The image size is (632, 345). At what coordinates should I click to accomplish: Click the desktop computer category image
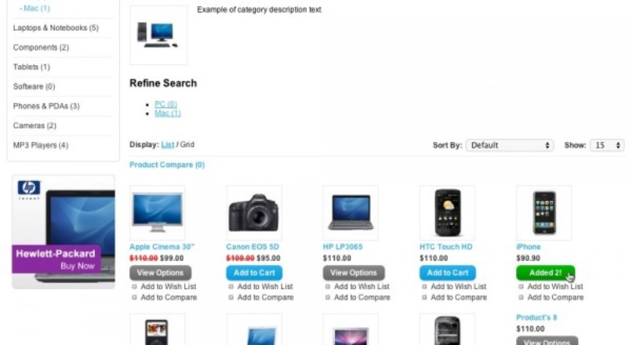pyautogui.click(x=158, y=35)
